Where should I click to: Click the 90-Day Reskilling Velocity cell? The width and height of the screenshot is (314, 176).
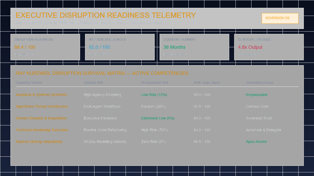(105, 142)
